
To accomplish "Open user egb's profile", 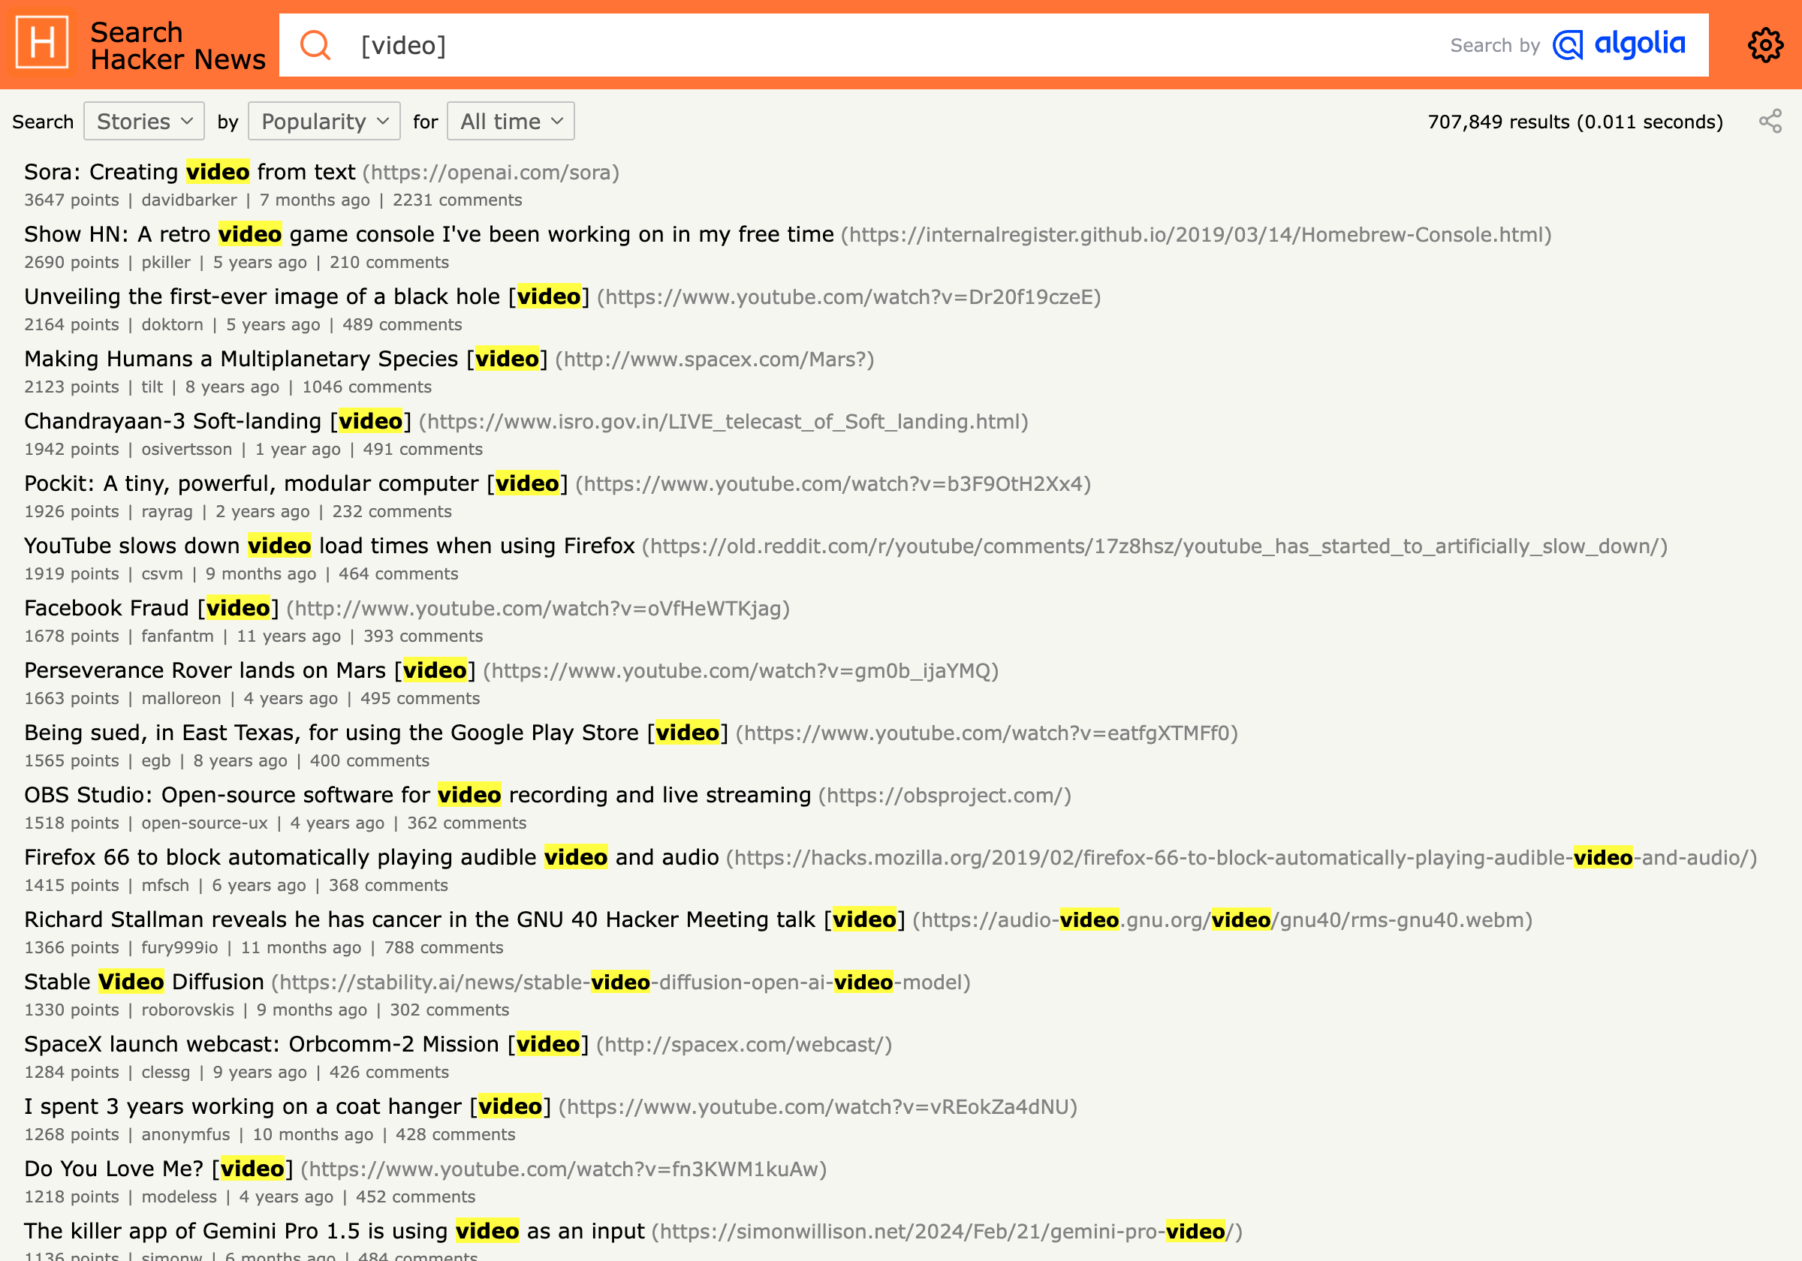I will pos(155,760).
